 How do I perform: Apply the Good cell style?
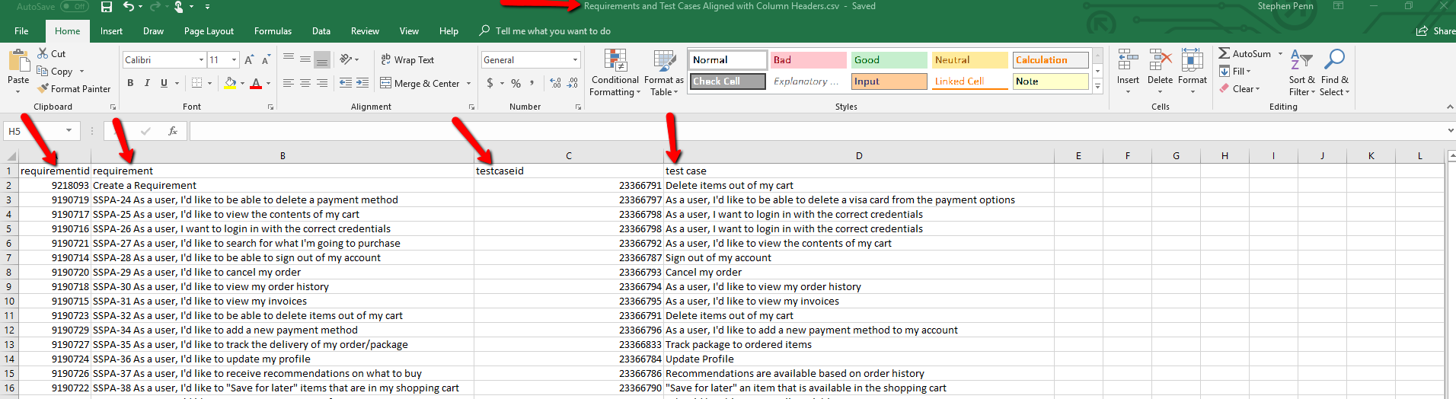888,60
